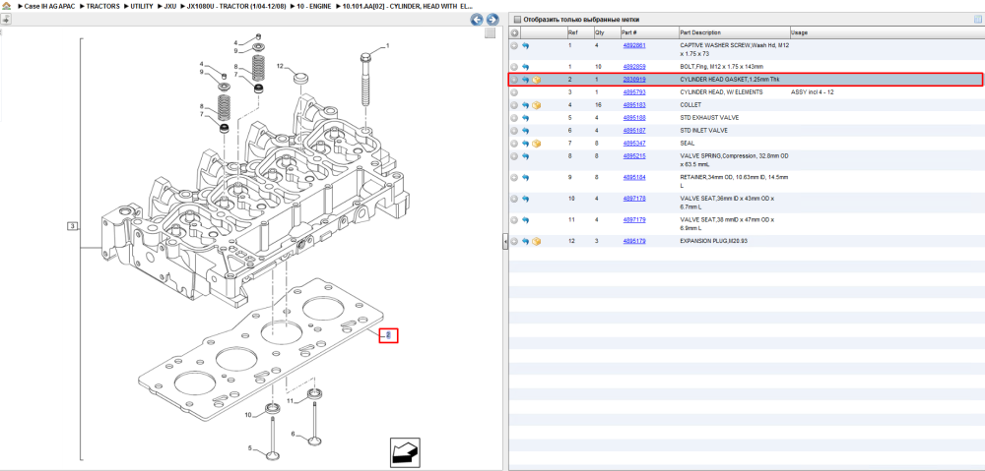985x471 pixels.
Task: Open the column layout icon above the parts table
Action: coord(977,20)
